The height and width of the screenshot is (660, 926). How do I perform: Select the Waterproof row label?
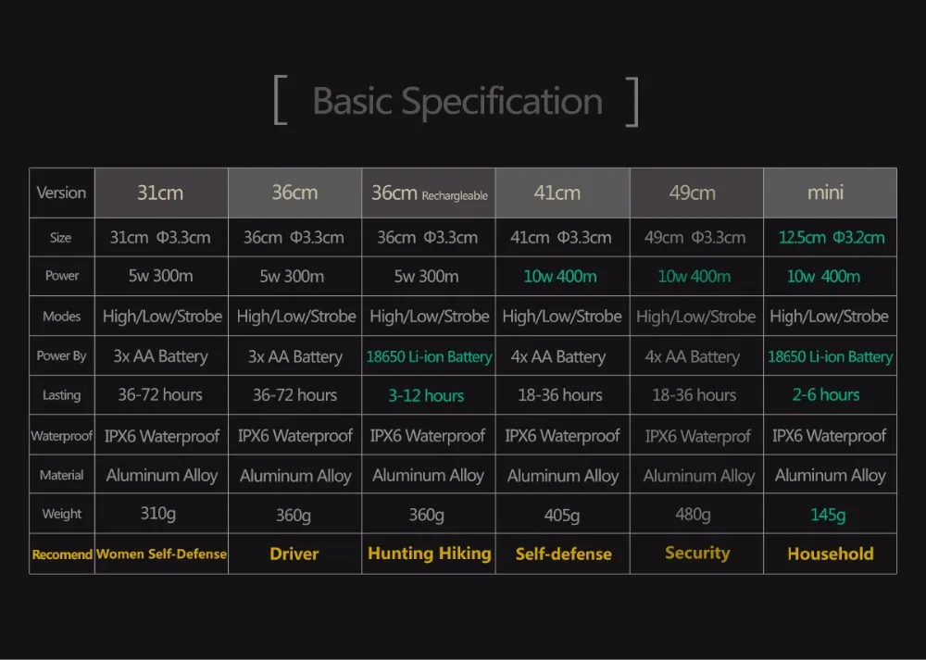point(61,436)
